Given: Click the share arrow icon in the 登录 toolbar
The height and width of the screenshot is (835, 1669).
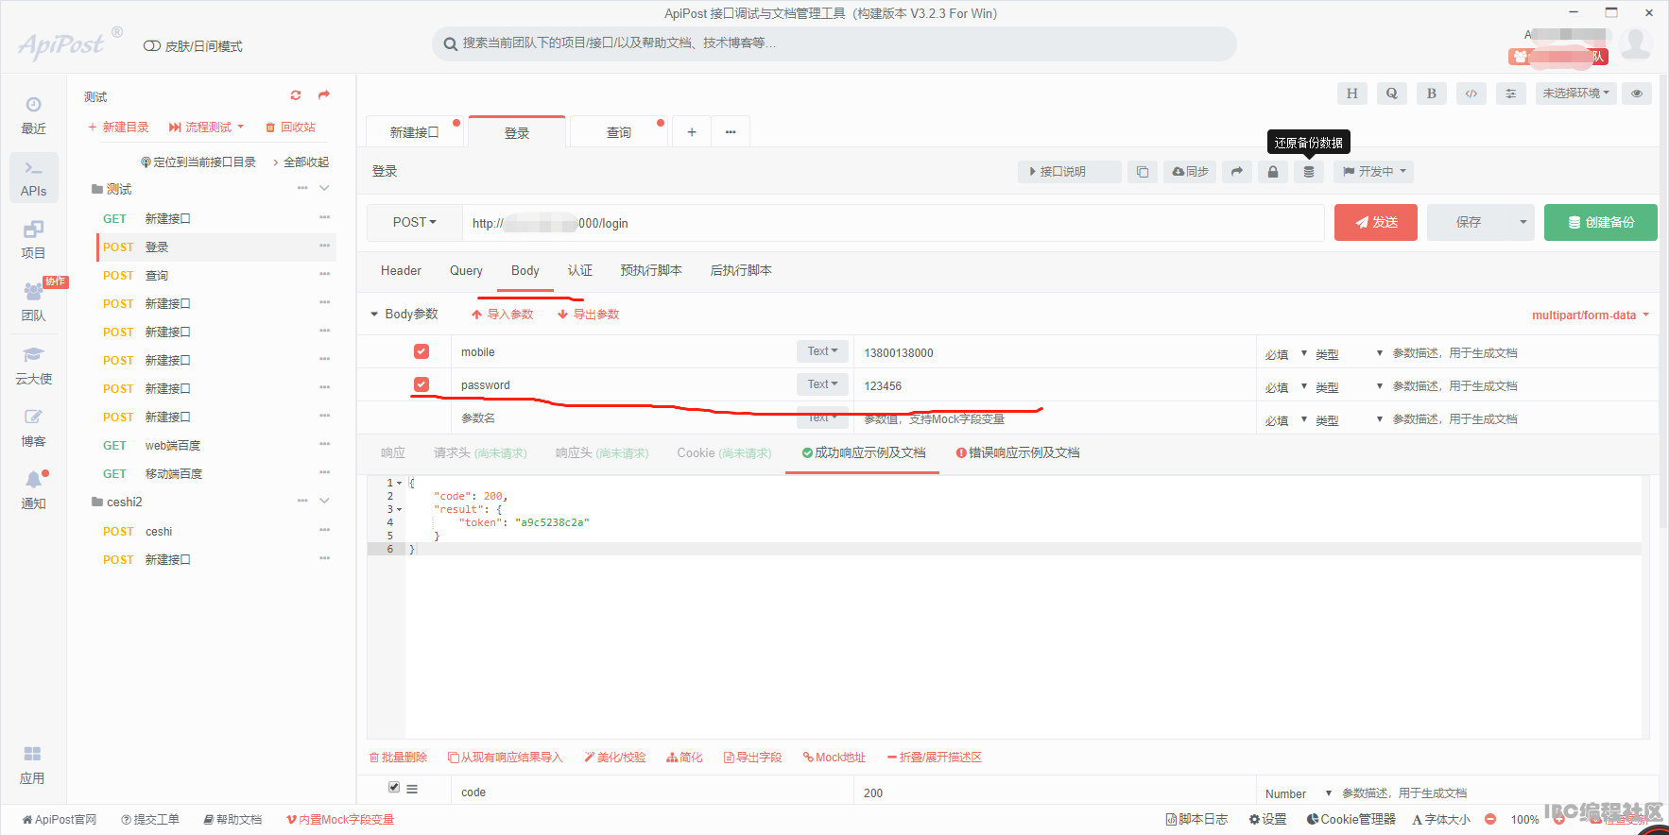Looking at the screenshot, I should (x=1237, y=172).
